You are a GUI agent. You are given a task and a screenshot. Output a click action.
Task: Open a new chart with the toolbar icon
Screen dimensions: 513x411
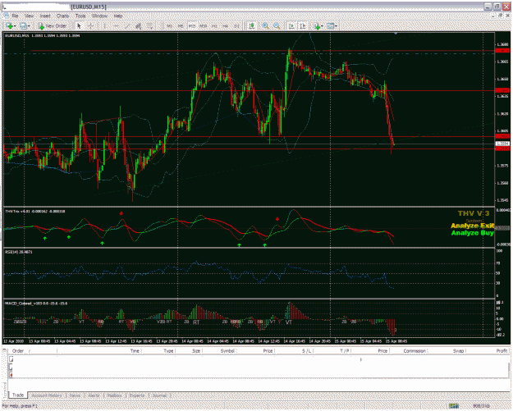[9, 25]
